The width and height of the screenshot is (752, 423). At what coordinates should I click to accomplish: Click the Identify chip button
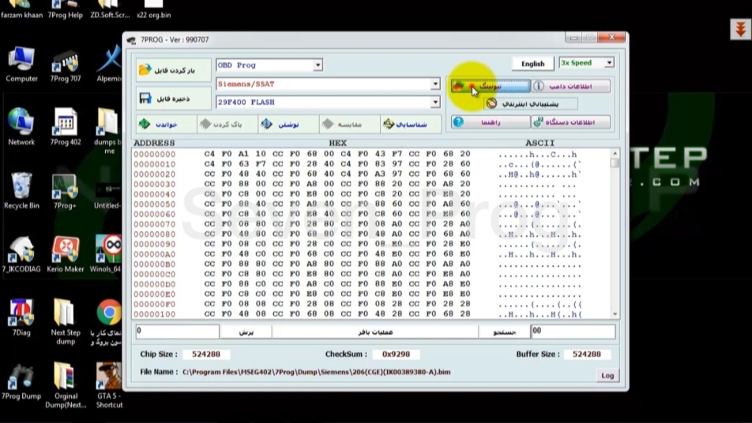[x=404, y=124]
